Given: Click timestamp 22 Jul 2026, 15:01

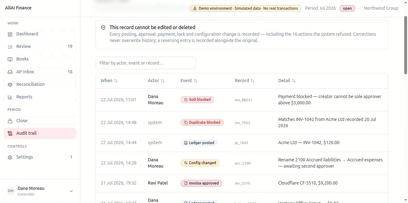Looking at the screenshot, I should coord(119,100).
